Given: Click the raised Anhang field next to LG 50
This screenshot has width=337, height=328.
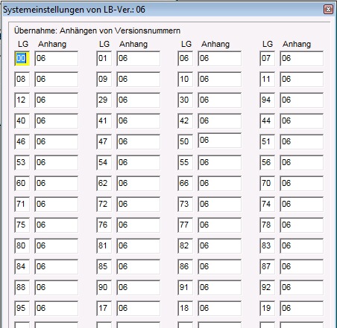Looking at the screenshot, I should [x=219, y=141].
